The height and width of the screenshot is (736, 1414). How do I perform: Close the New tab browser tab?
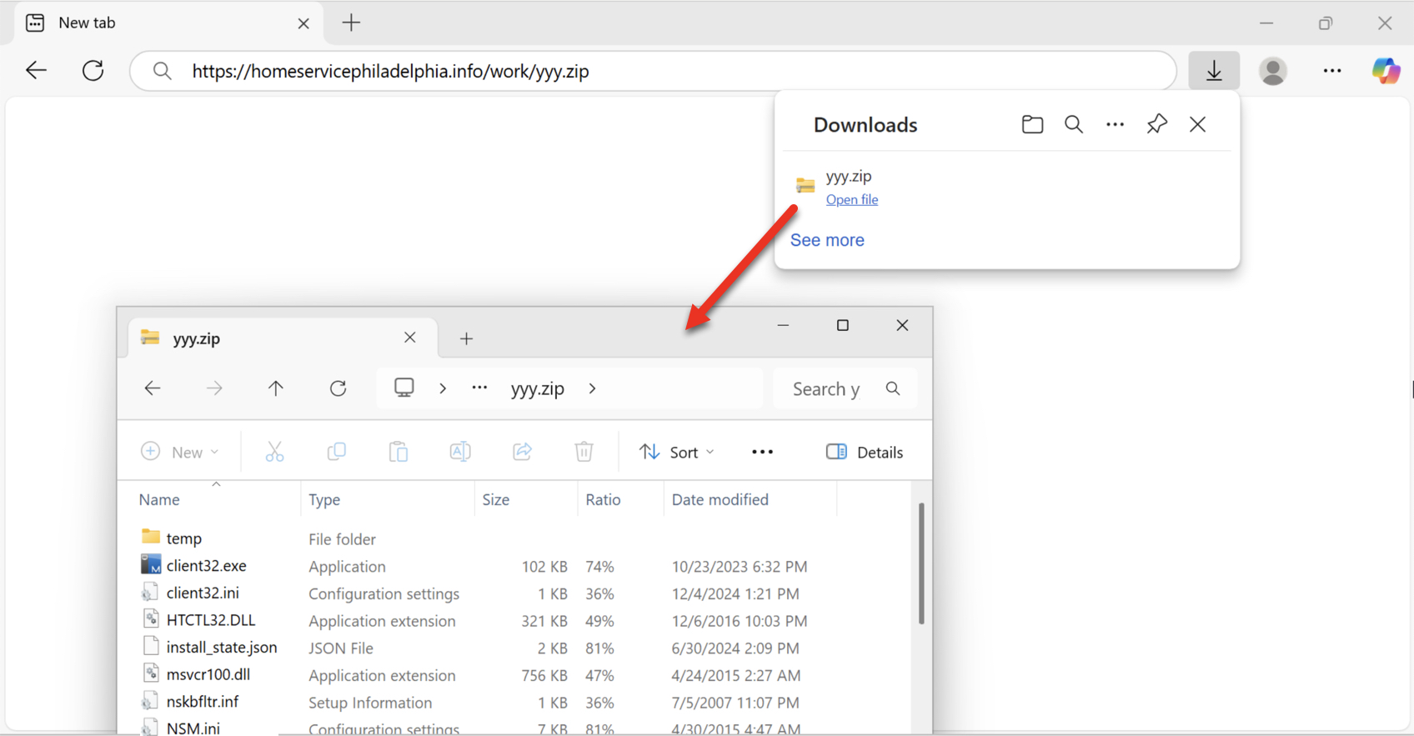pyautogui.click(x=303, y=23)
